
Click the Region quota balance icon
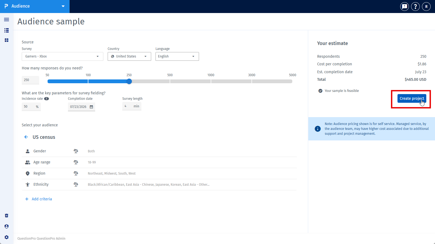[76, 173]
